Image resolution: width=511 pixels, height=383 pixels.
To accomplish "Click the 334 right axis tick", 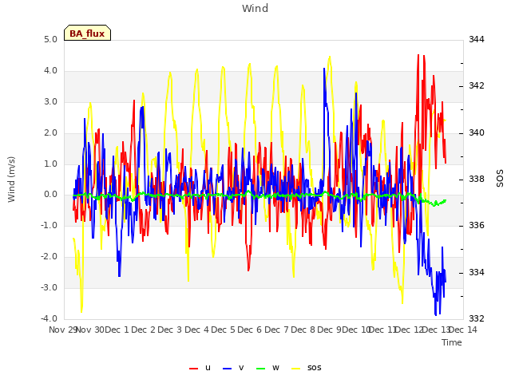I will coord(477,272).
